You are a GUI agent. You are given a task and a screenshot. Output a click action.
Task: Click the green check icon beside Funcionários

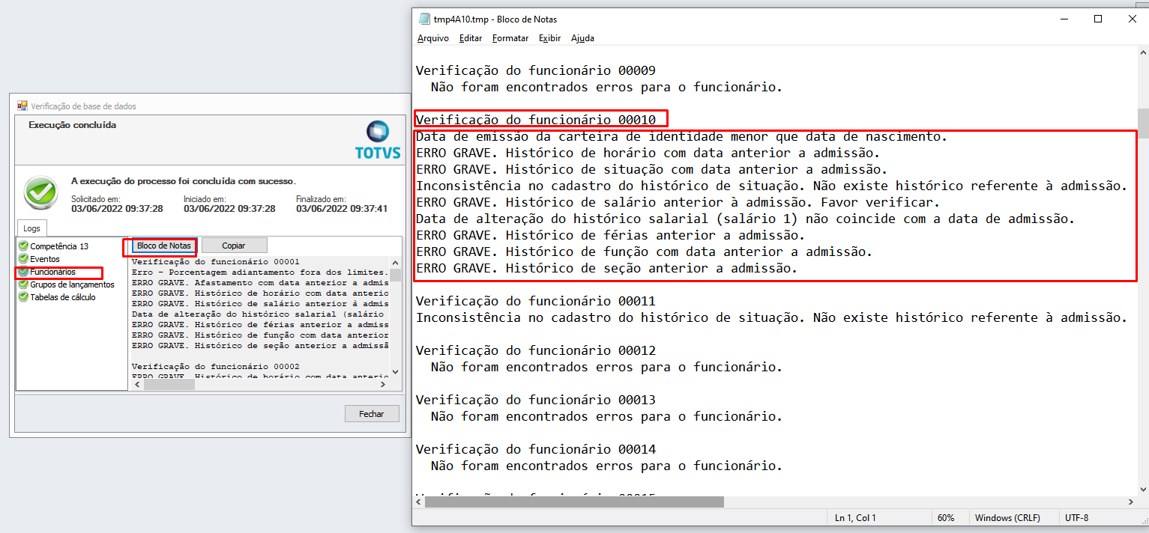point(23,272)
